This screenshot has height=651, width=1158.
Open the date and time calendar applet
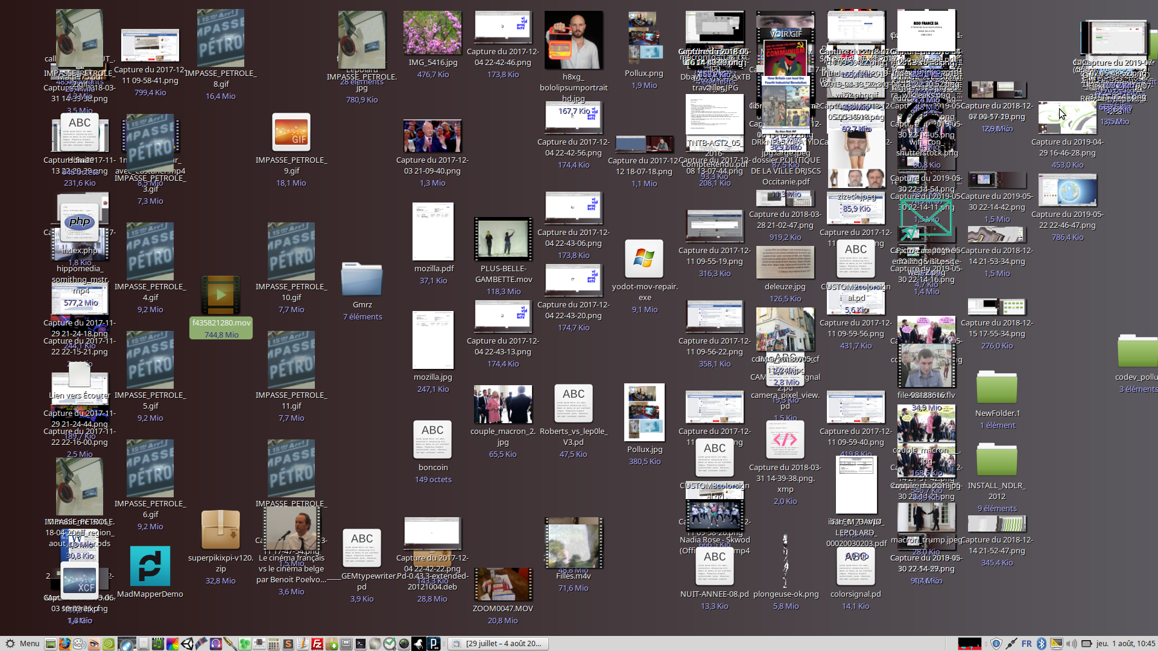1125,644
